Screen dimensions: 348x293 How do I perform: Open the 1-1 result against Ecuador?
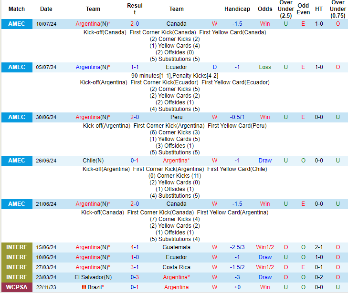tap(135, 67)
